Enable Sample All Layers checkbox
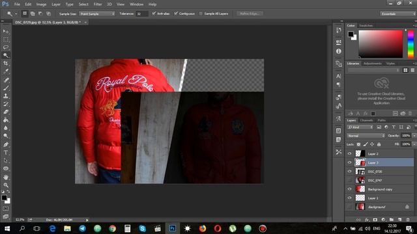The height and width of the screenshot is (234, 417). coord(201,14)
